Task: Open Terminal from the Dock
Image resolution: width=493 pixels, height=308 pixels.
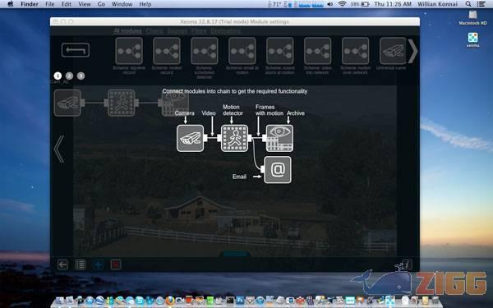Action: point(230,301)
